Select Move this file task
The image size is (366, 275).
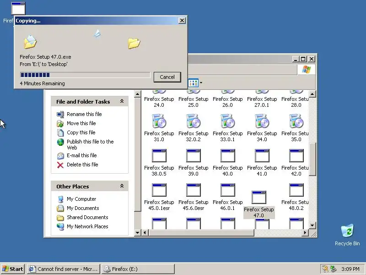point(81,123)
